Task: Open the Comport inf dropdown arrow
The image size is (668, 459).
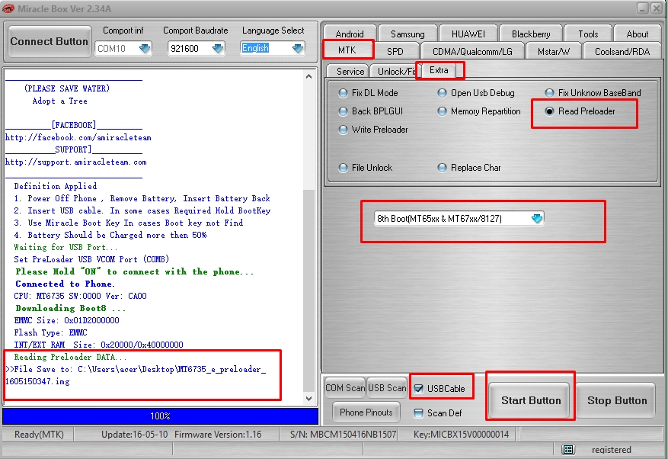Action: [x=145, y=48]
